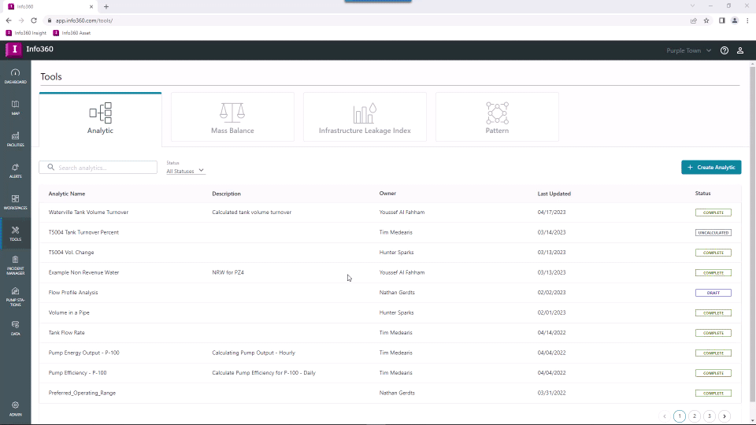Click the page vertical scrollbar
This screenshot has width=756, height=425.
pos(752,234)
